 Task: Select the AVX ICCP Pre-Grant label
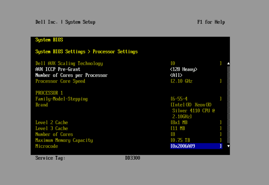pyautogui.click(x=58, y=70)
